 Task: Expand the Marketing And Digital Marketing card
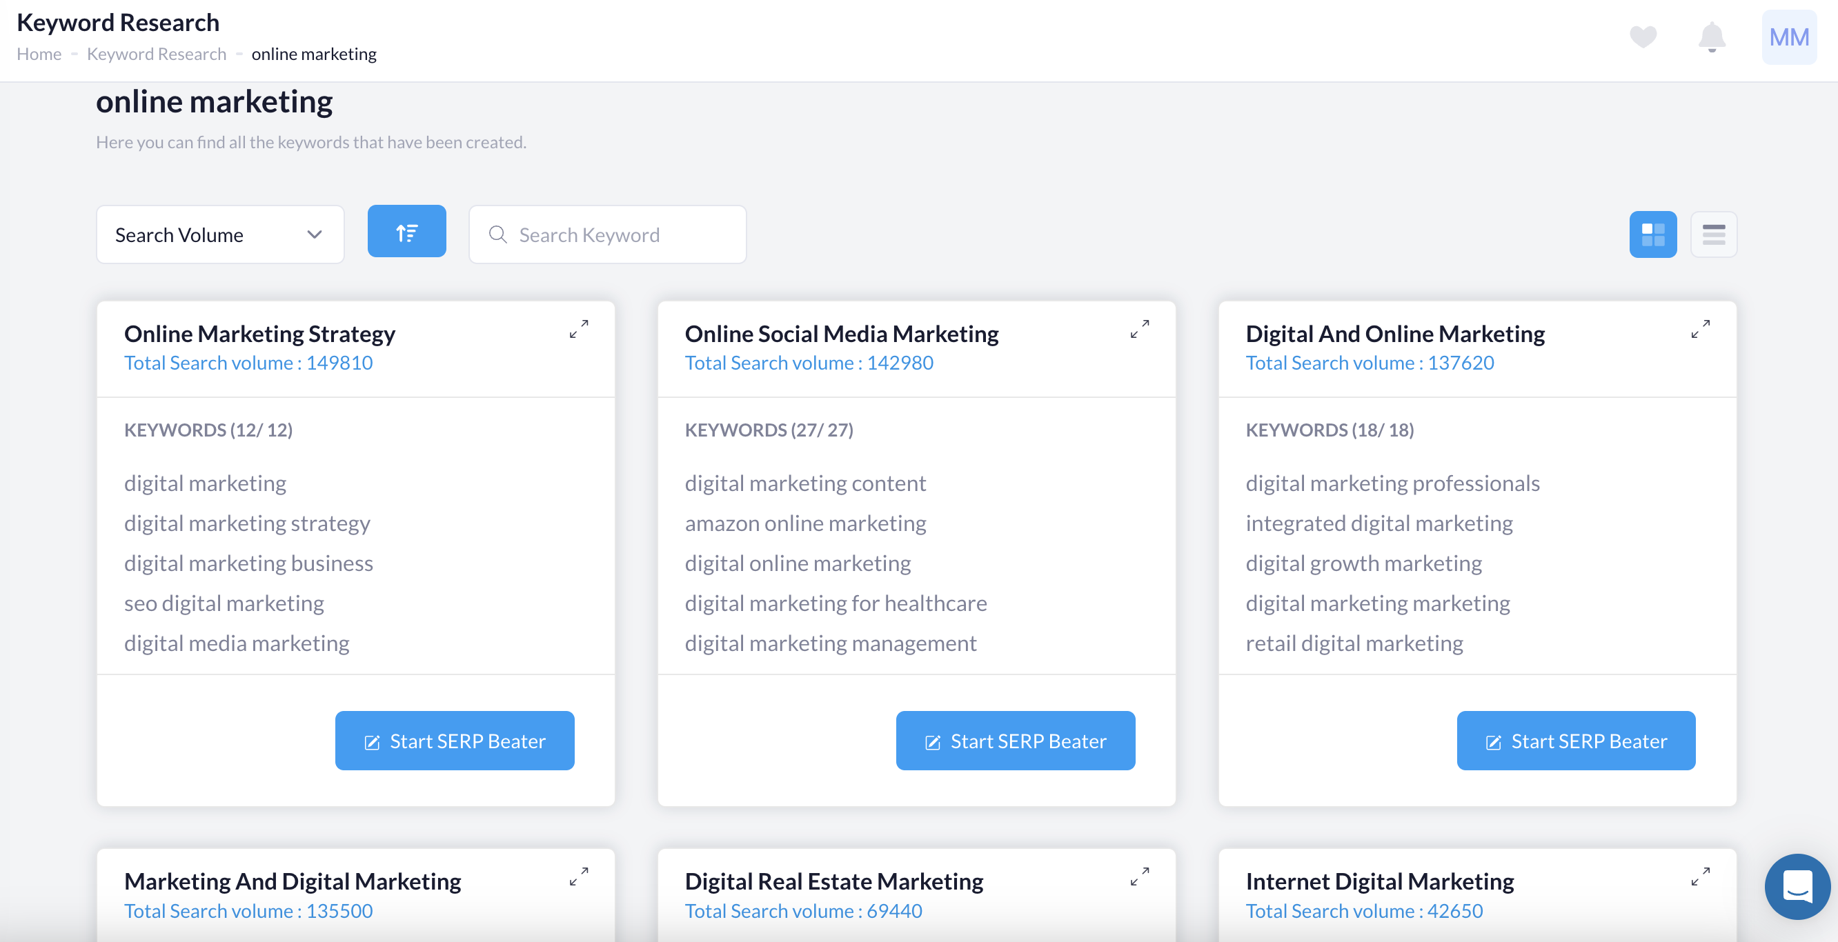coord(579,876)
